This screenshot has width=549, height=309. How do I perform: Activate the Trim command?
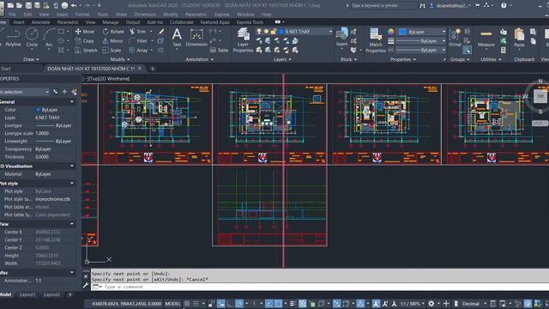point(137,32)
